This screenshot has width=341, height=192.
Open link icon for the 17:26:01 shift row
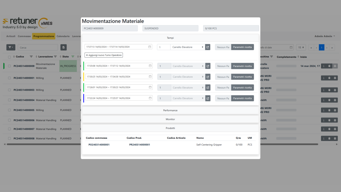click(x=208, y=88)
